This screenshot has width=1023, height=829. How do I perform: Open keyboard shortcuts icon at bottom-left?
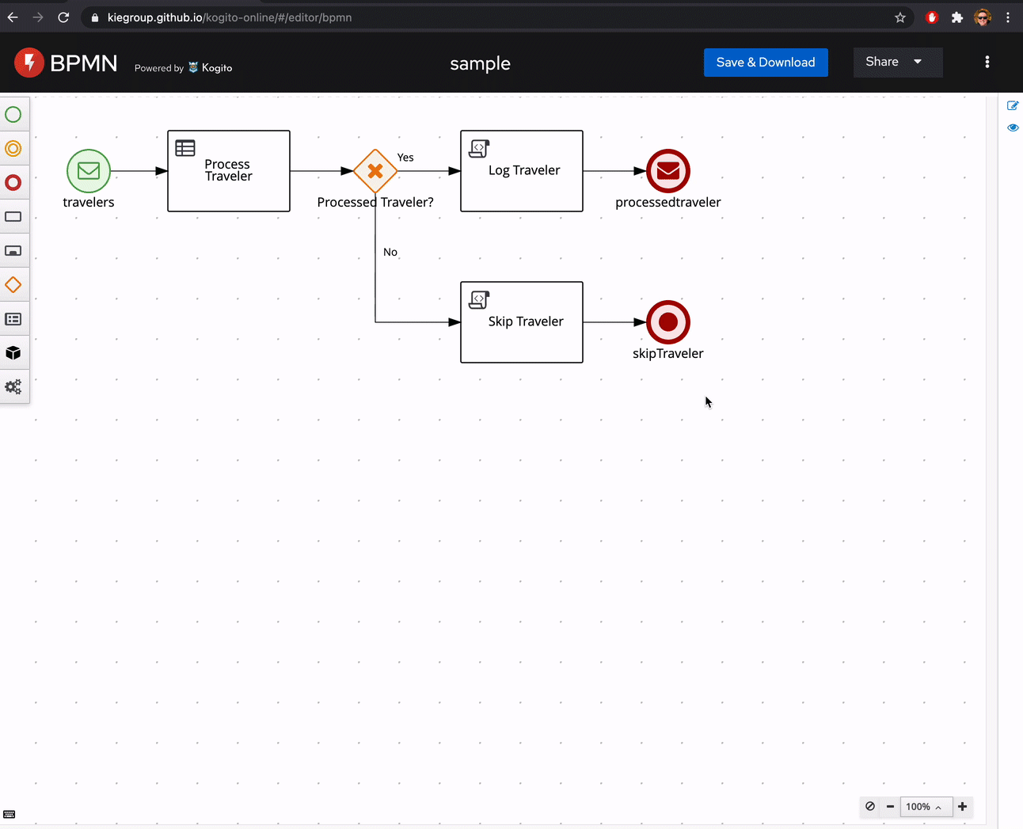10,815
